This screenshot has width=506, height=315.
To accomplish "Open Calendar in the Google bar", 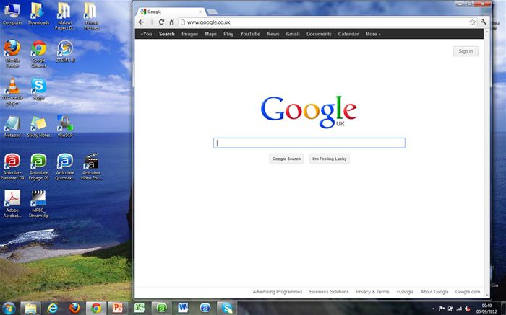I will [x=348, y=34].
